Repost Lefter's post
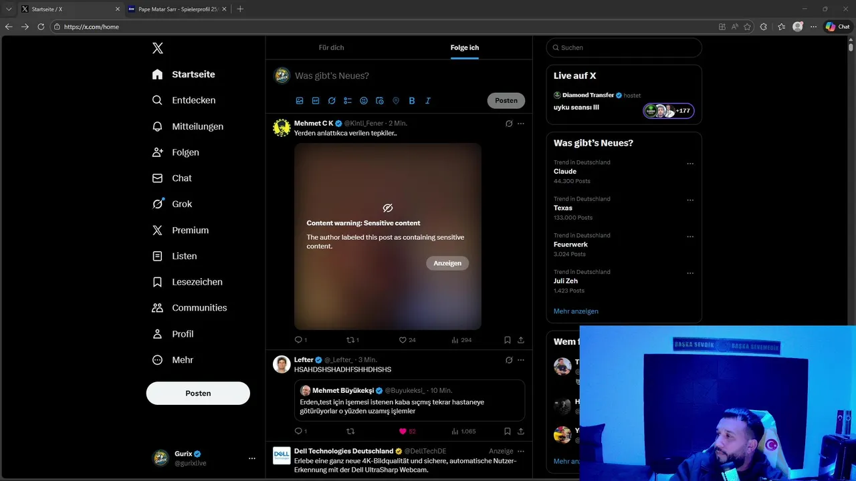Screen dimensions: 856x481 tap(350, 432)
